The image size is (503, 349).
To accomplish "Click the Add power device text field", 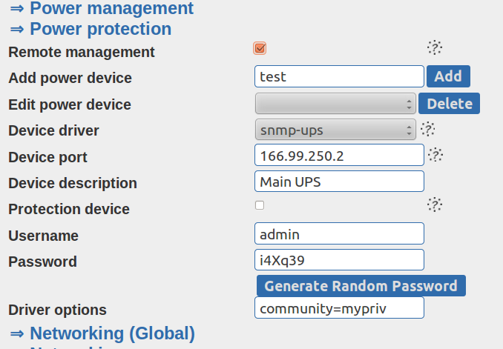I will pyautogui.click(x=339, y=76).
